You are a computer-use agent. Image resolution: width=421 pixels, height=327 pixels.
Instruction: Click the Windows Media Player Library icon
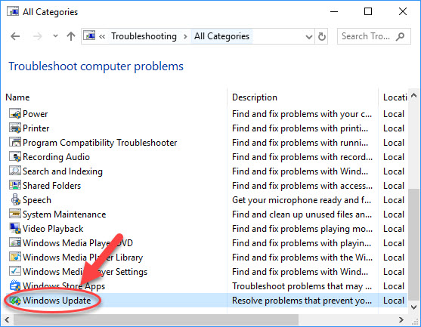(15, 257)
